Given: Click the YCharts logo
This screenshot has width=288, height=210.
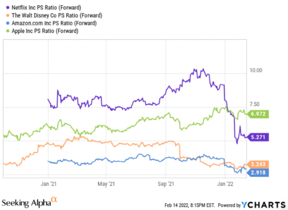Looking at the screenshot, I should 264,205.
